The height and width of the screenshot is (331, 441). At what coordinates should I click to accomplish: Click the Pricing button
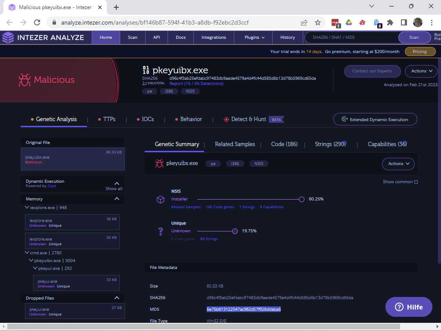419,51
